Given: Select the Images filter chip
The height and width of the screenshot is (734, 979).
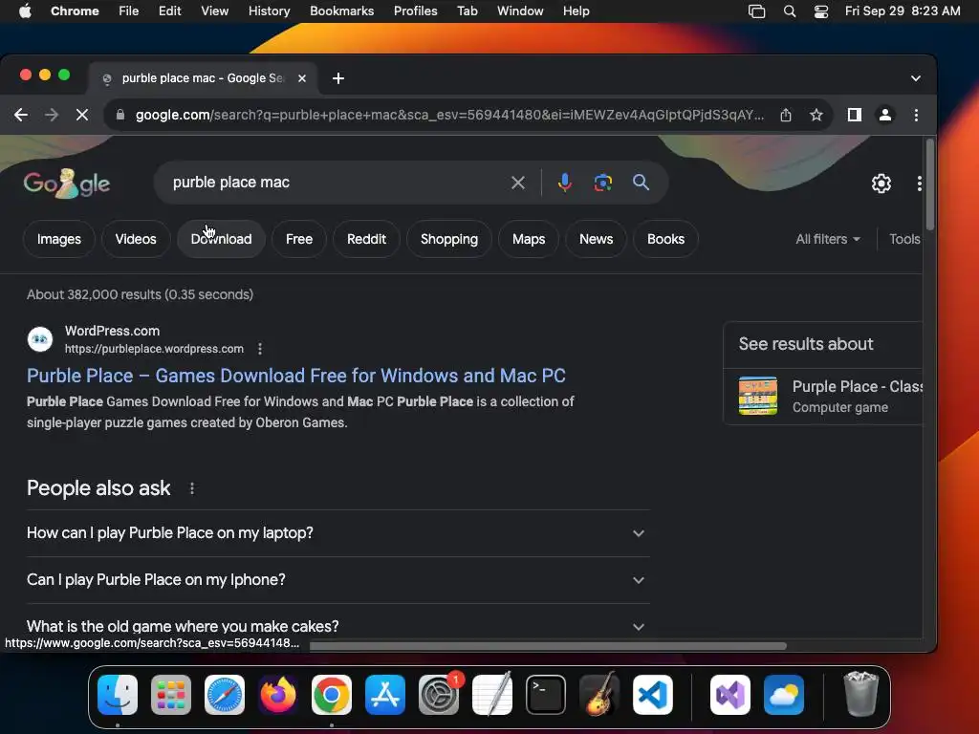Looking at the screenshot, I should tap(58, 239).
